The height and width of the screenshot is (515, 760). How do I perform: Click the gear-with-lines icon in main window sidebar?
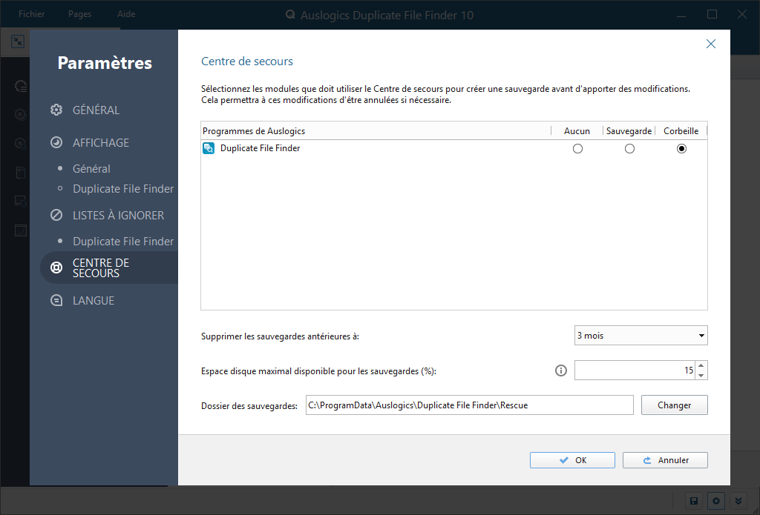[x=20, y=86]
